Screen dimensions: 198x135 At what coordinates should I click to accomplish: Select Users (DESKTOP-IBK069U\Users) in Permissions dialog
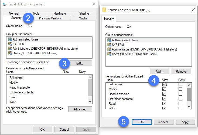point(134,54)
